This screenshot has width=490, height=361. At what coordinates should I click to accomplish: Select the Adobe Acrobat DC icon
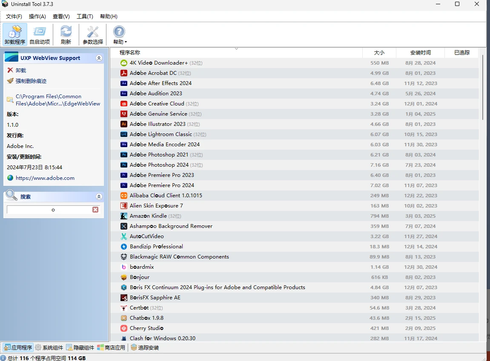pyautogui.click(x=124, y=73)
